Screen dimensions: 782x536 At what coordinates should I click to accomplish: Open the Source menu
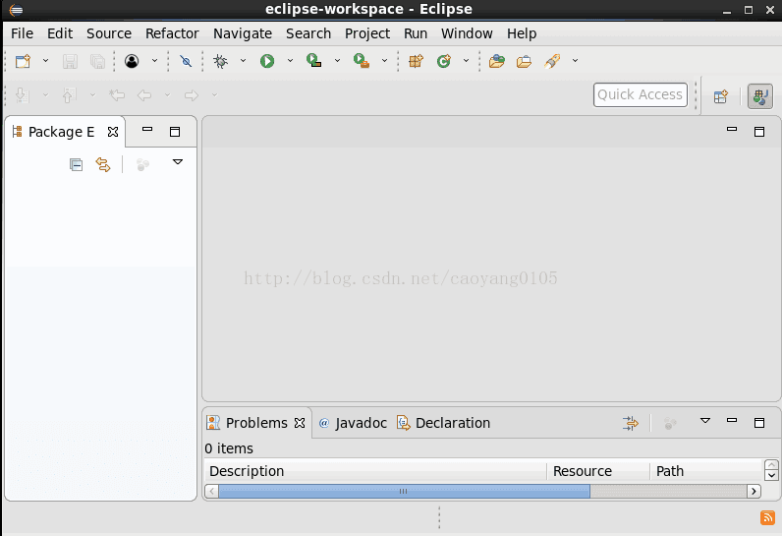109,33
